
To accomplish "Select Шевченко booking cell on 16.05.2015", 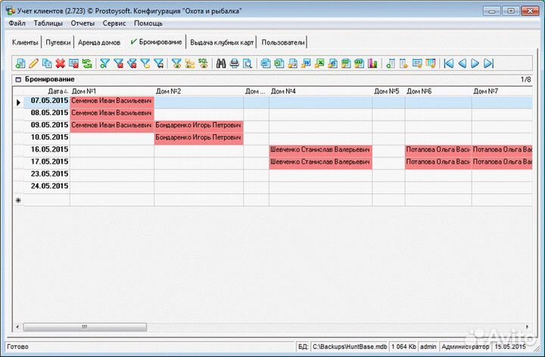I will pyautogui.click(x=320, y=150).
